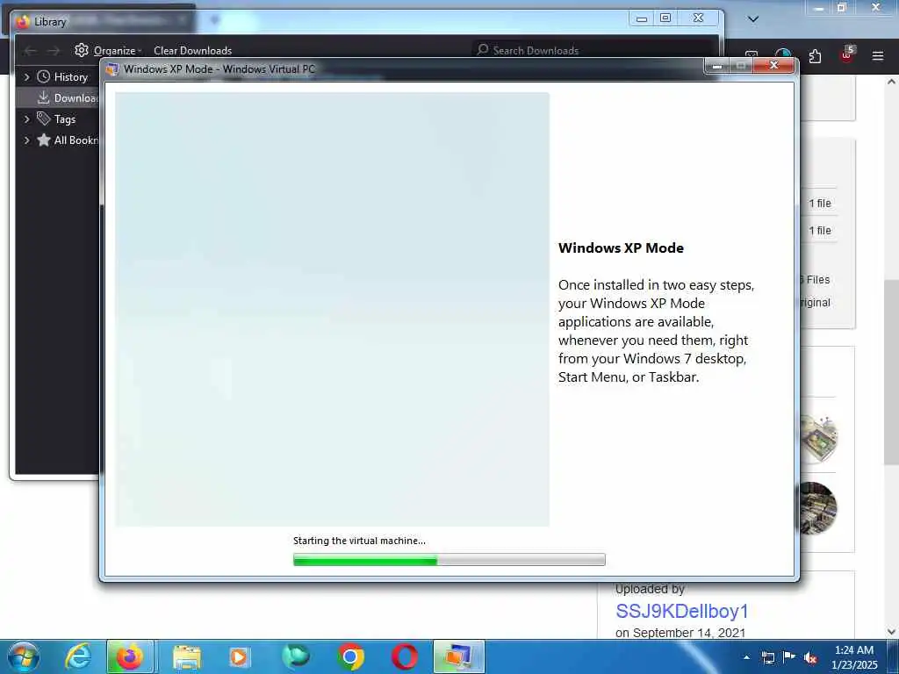Launch Google Chrome from the taskbar

click(349, 656)
